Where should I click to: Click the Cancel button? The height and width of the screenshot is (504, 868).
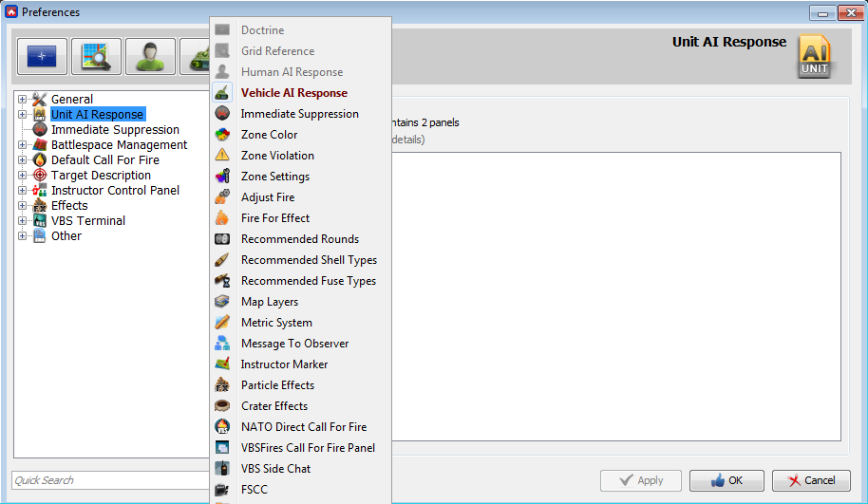[x=811, y=480]
